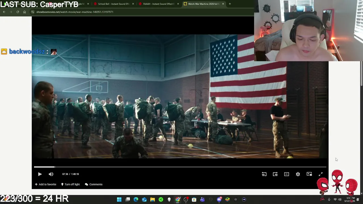The image size is (363, 204).
Task: Seek along the video progress bar
Action: click(180, 167)
